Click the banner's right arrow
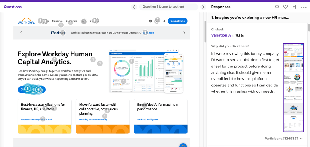Screen dimensions: 310x147 click(x=184, y=33)
